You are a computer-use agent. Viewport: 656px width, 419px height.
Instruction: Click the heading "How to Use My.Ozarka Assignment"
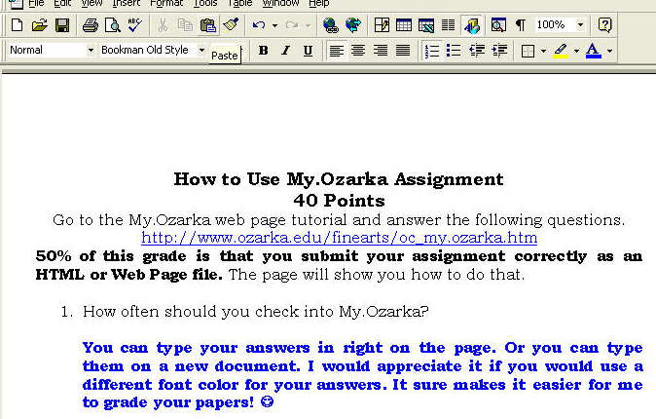339,179
